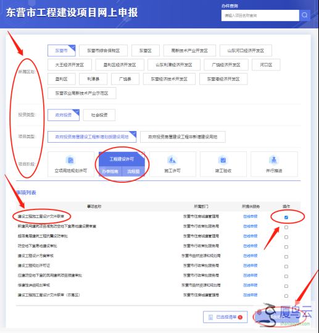Click the 事项列表 section heading
Screen dimensions: 319x333
pyautogui.click(x=27, y=193)
